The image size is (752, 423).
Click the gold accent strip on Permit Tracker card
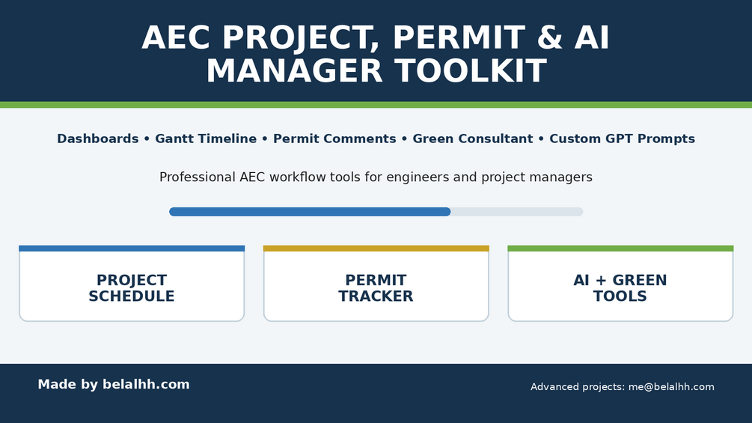[x=376, y=249]
